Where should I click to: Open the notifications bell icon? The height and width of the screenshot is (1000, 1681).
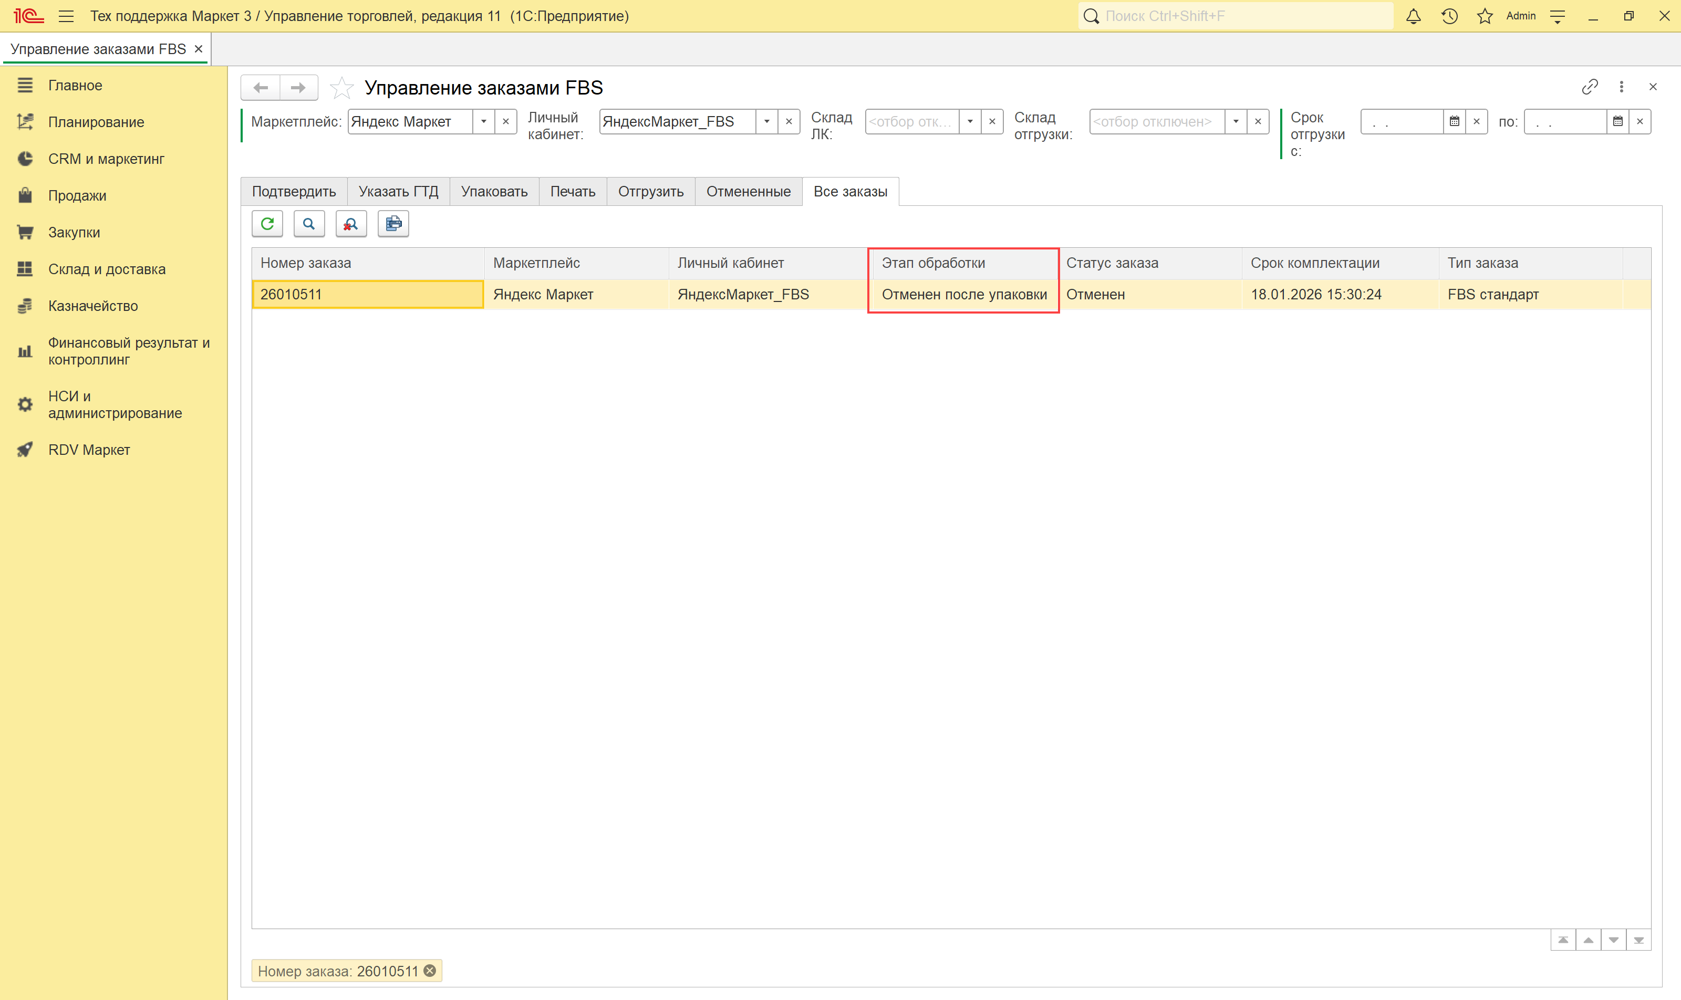pos(1414,16)
